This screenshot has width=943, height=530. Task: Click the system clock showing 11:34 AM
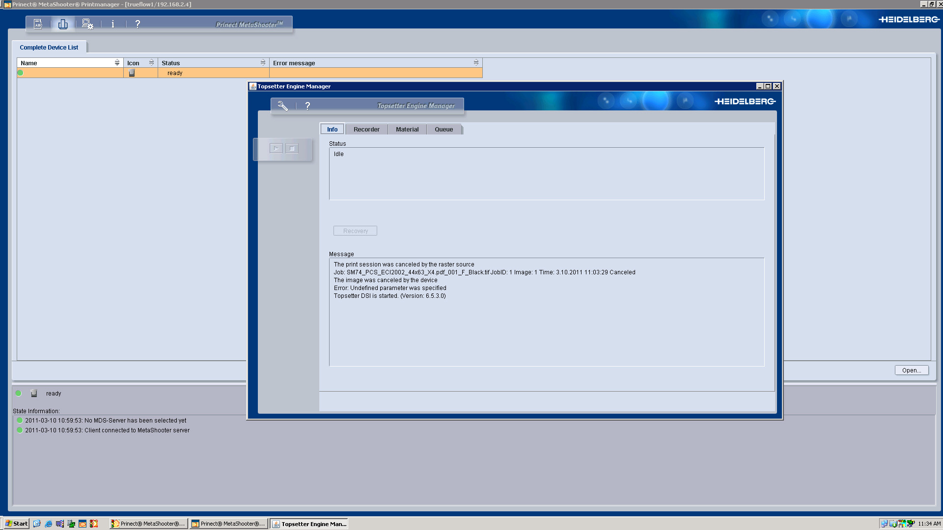click(929, 524)
